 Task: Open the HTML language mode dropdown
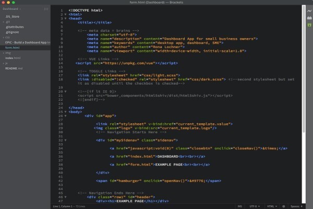click(272, 206)
